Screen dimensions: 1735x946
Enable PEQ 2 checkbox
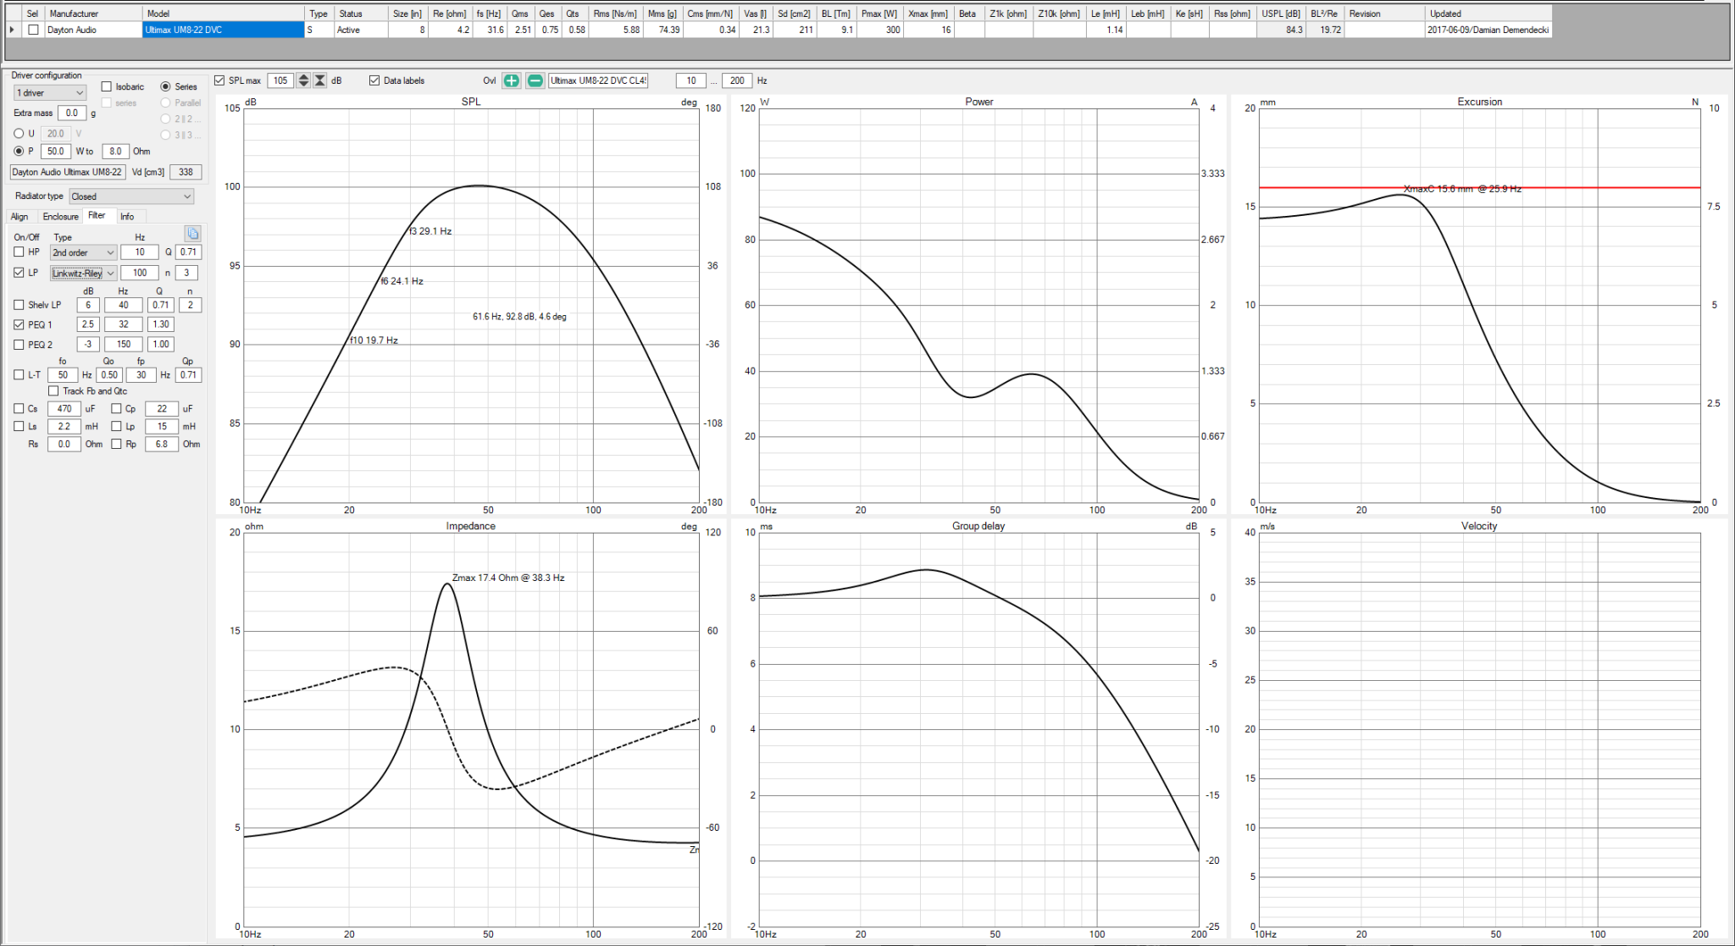click(x=19, y=345)
